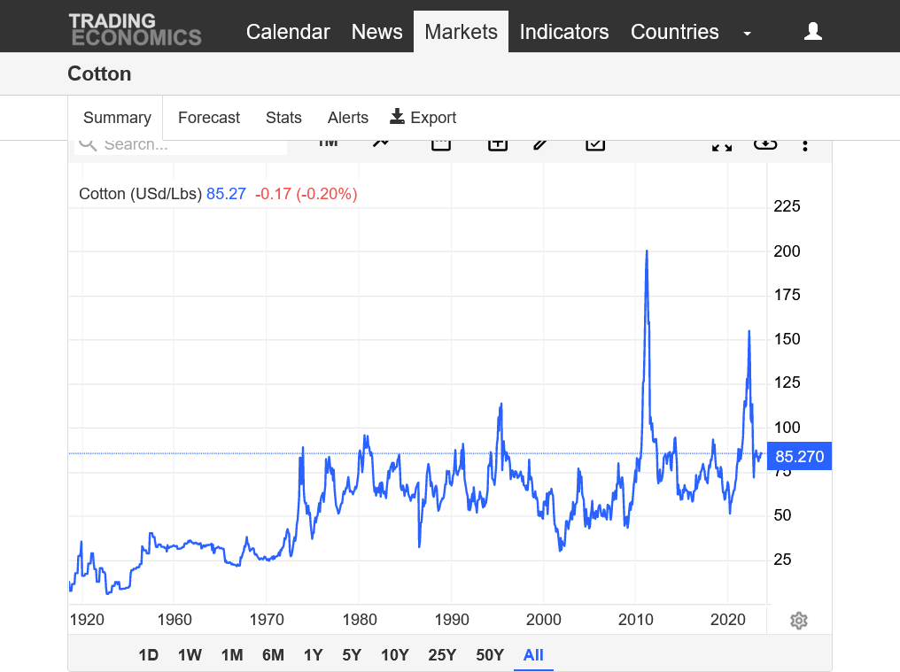Go to the News section
Image resolution: width=900 pixels, height=672 pixels.
(376, 32)
